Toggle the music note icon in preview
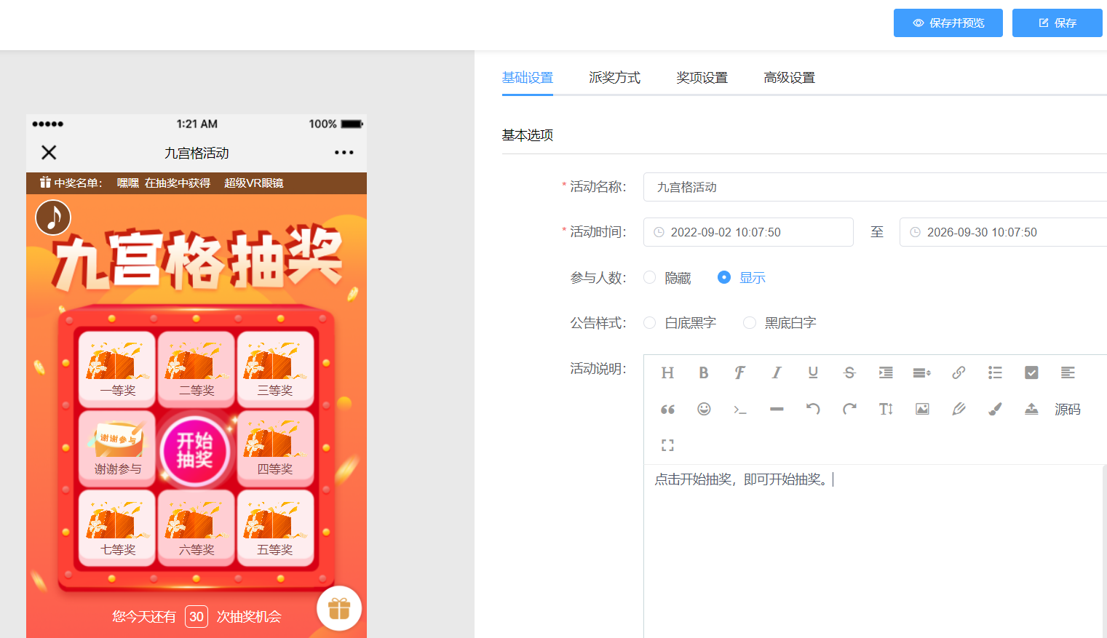1107x638 pixels. click(53, 218)
